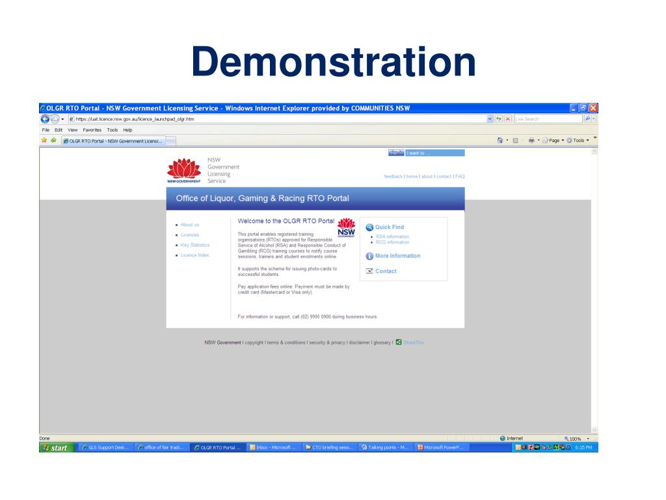Click the Feeds icon in command bar
This screenshot has width=666, height=500.
pos(515,141)
